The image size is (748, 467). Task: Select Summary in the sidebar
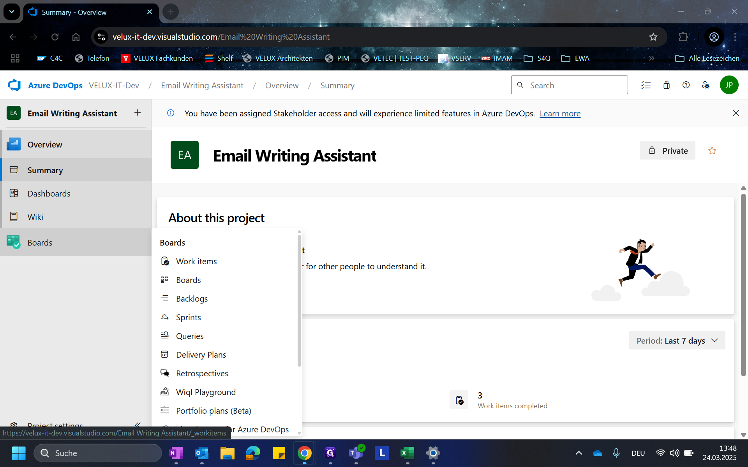tap(76, 170)
